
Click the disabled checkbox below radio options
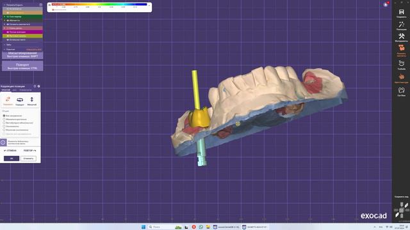(x=4, y=134)
